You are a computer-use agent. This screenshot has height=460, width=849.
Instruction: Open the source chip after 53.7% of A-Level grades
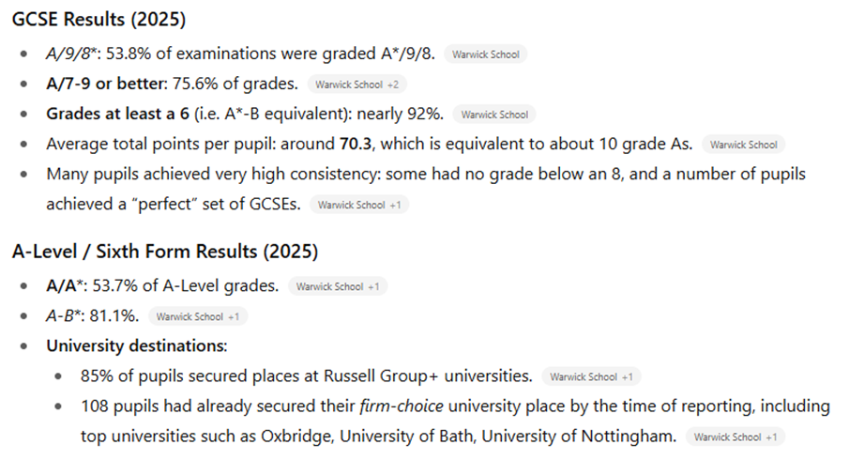pos(338,286)
